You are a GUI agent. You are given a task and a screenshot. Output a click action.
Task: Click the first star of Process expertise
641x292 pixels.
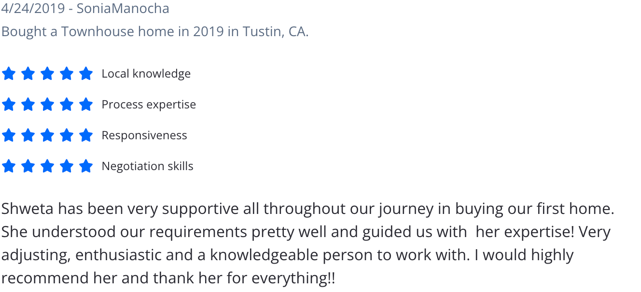coord(9,105)
